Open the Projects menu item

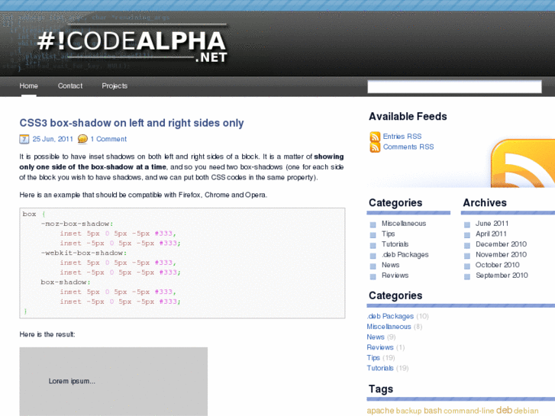point(115,86)
